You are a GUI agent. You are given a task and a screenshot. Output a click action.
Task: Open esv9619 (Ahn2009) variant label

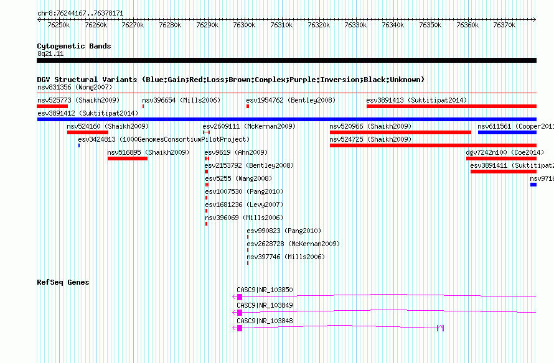pyautogui.click(x=236, y=152)
